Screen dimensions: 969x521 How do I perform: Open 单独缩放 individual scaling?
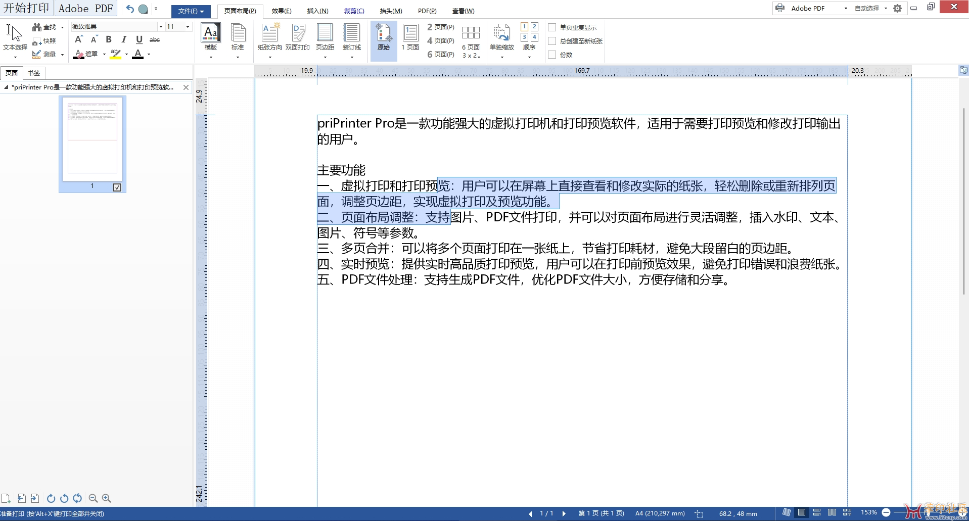pos(501,41)
